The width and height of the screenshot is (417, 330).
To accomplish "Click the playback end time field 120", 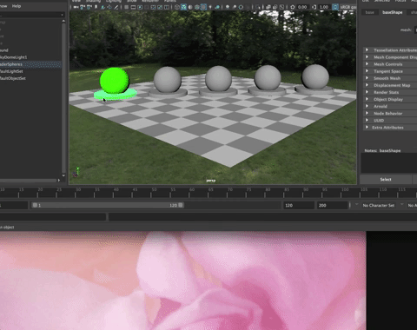I will tap(299, 205).
